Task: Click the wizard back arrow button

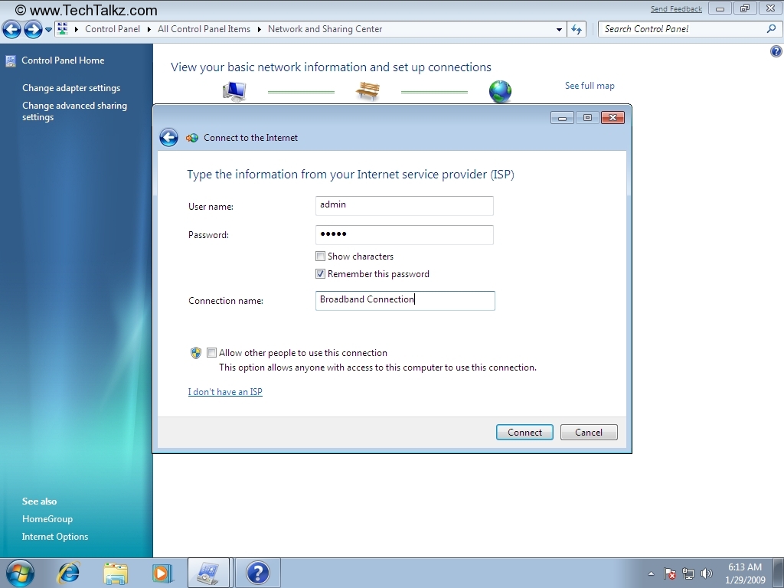Action: coord(168,138)
